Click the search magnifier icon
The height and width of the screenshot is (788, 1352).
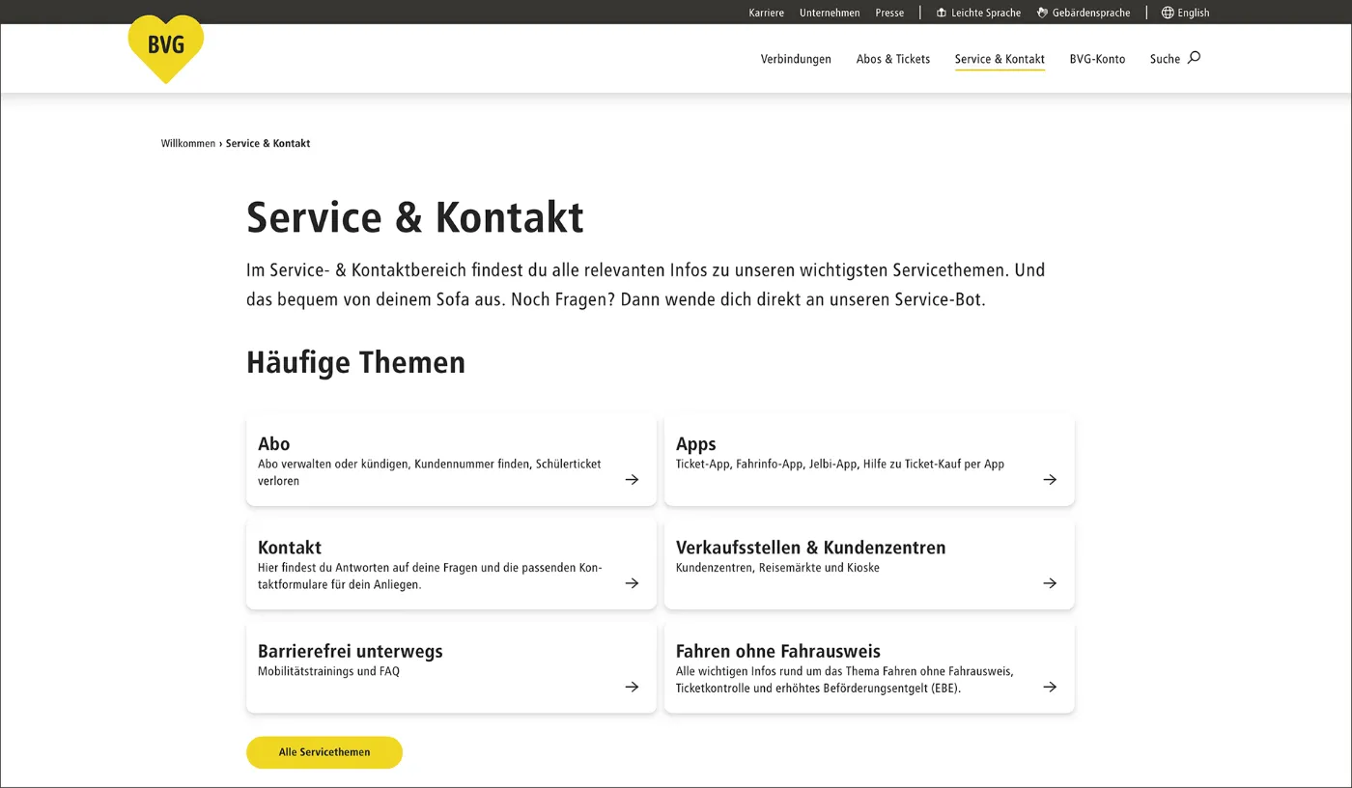click(x=1194, y=58)
